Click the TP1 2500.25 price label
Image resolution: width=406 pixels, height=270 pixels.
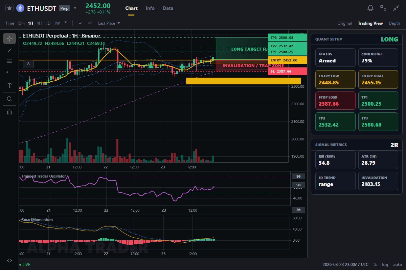click(x=287, y=52)
